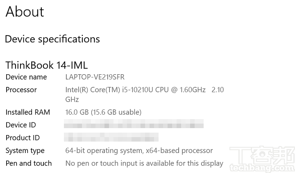Viewport: 295px width, 173px height.
Task: Click the Device ID label
Action: 21,125
